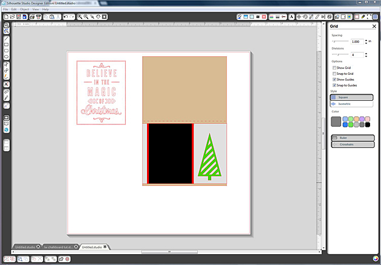381x265 pixels.
Task: Click the Spacing slider
Action: tap(340, 42)
